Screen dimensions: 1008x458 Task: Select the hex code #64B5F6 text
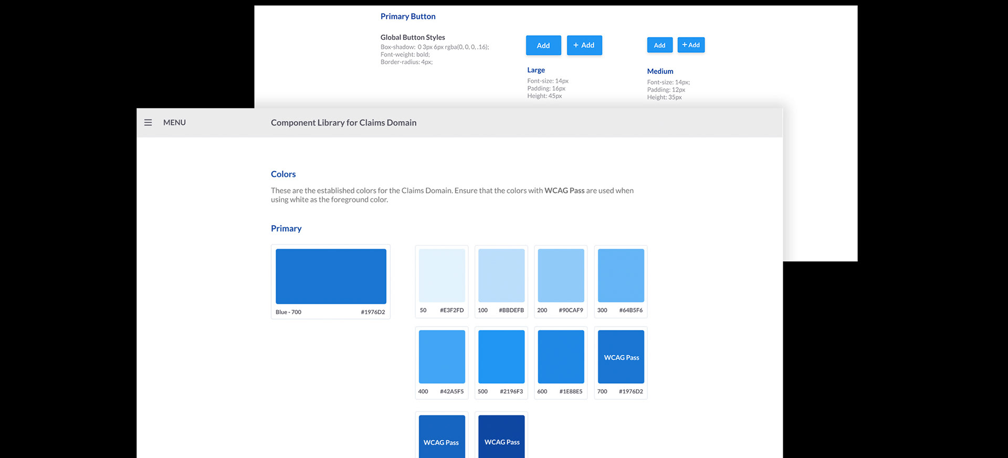point(631,310)
